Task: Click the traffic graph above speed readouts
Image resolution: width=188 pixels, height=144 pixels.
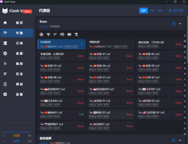Action: pos(17,127)
